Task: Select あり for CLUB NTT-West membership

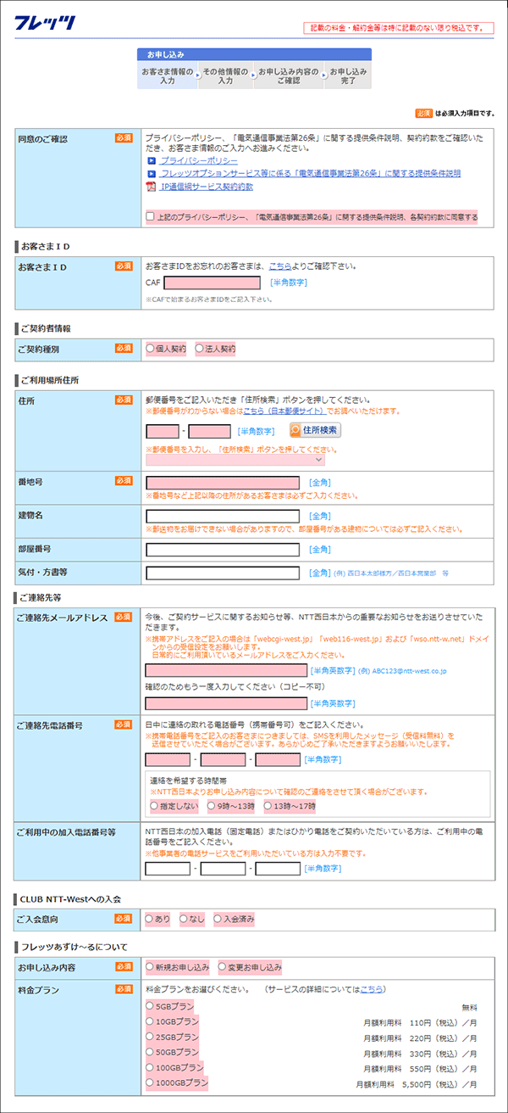Action: [x=151, y=919]
